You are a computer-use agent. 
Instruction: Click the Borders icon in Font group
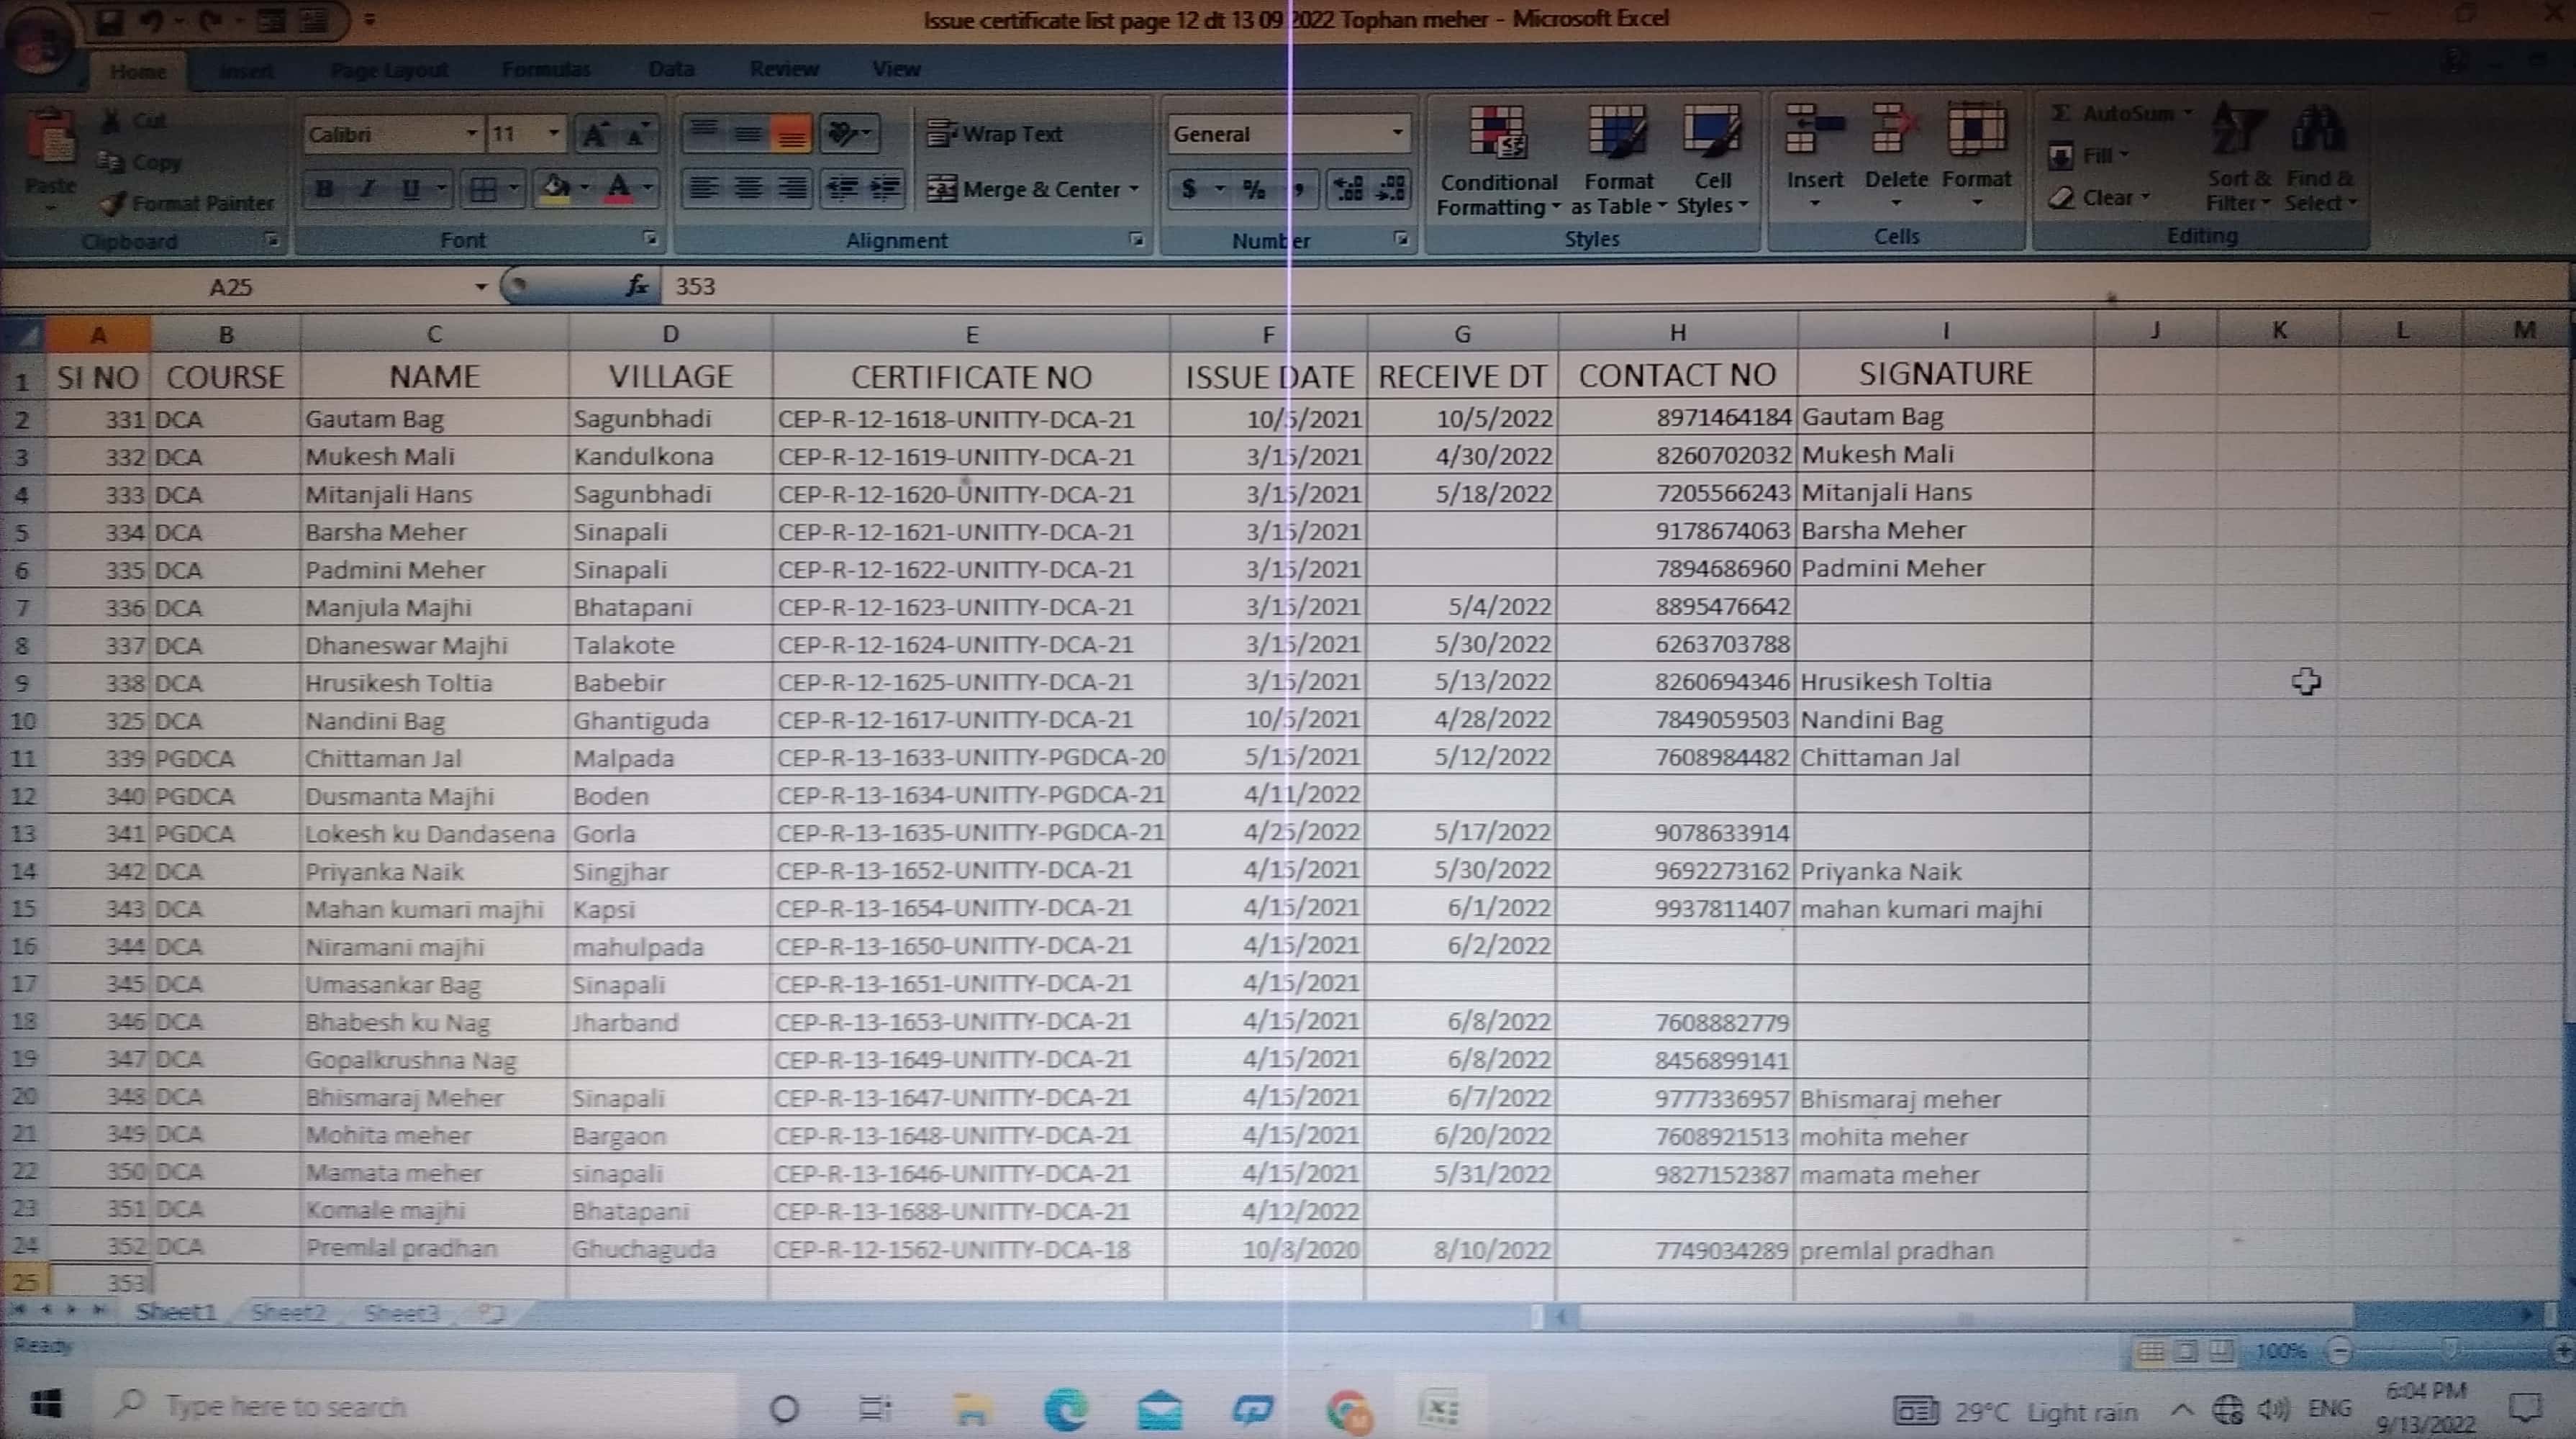pyautogui.click(x=483, y=189)
